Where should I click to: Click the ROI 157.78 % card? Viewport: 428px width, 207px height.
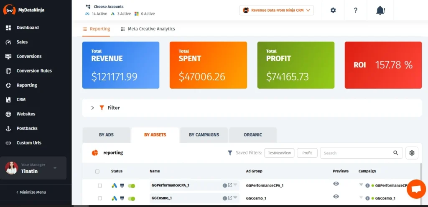pos(383,65)
